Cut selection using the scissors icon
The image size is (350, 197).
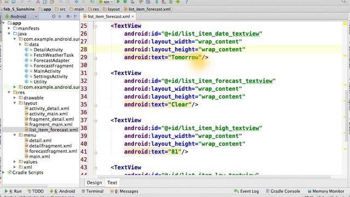(38, 2)
